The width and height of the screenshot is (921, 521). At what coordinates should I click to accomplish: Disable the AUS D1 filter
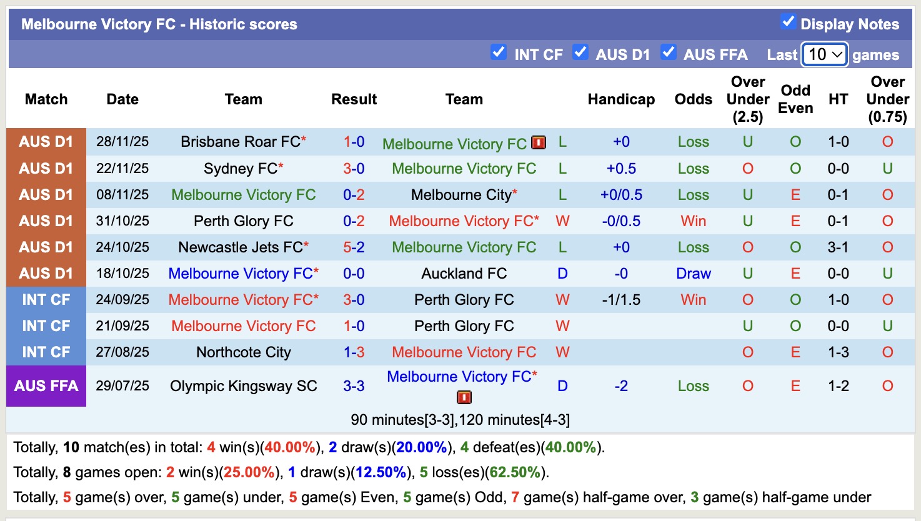pyautogui.click(x=580, y=53)
